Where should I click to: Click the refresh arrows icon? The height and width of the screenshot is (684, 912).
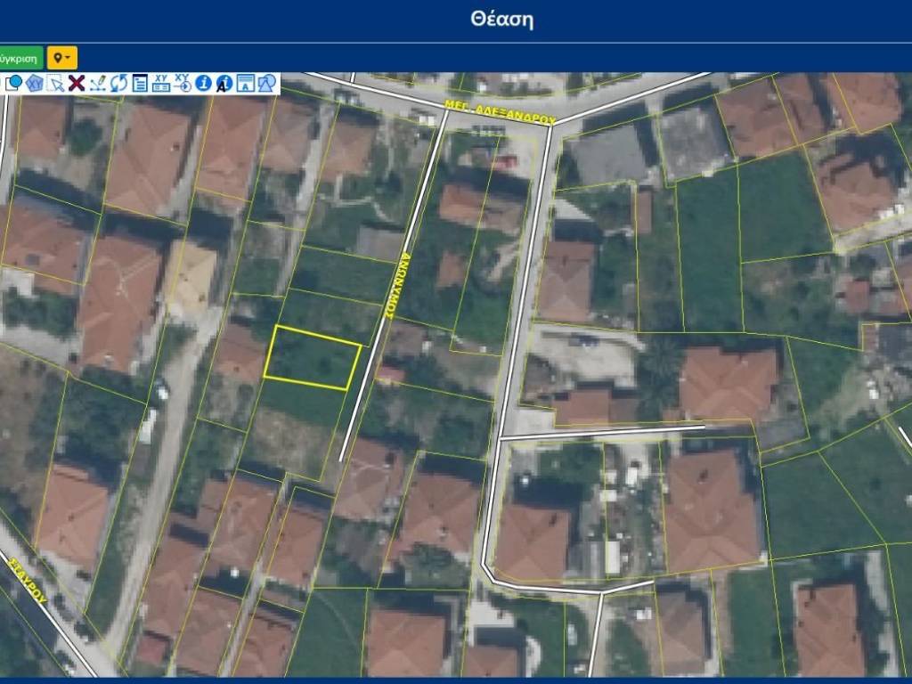pyautogui.click(x=118, y=83)
